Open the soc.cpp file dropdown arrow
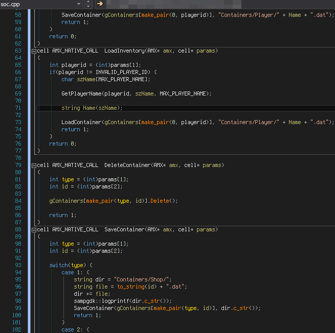Viewport: 335px width, 333px height. coord(79,4)
